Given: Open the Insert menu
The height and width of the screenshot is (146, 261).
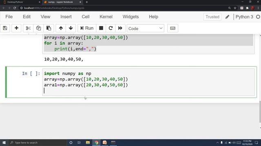Looking at the screenshot, I should (66, 17).
